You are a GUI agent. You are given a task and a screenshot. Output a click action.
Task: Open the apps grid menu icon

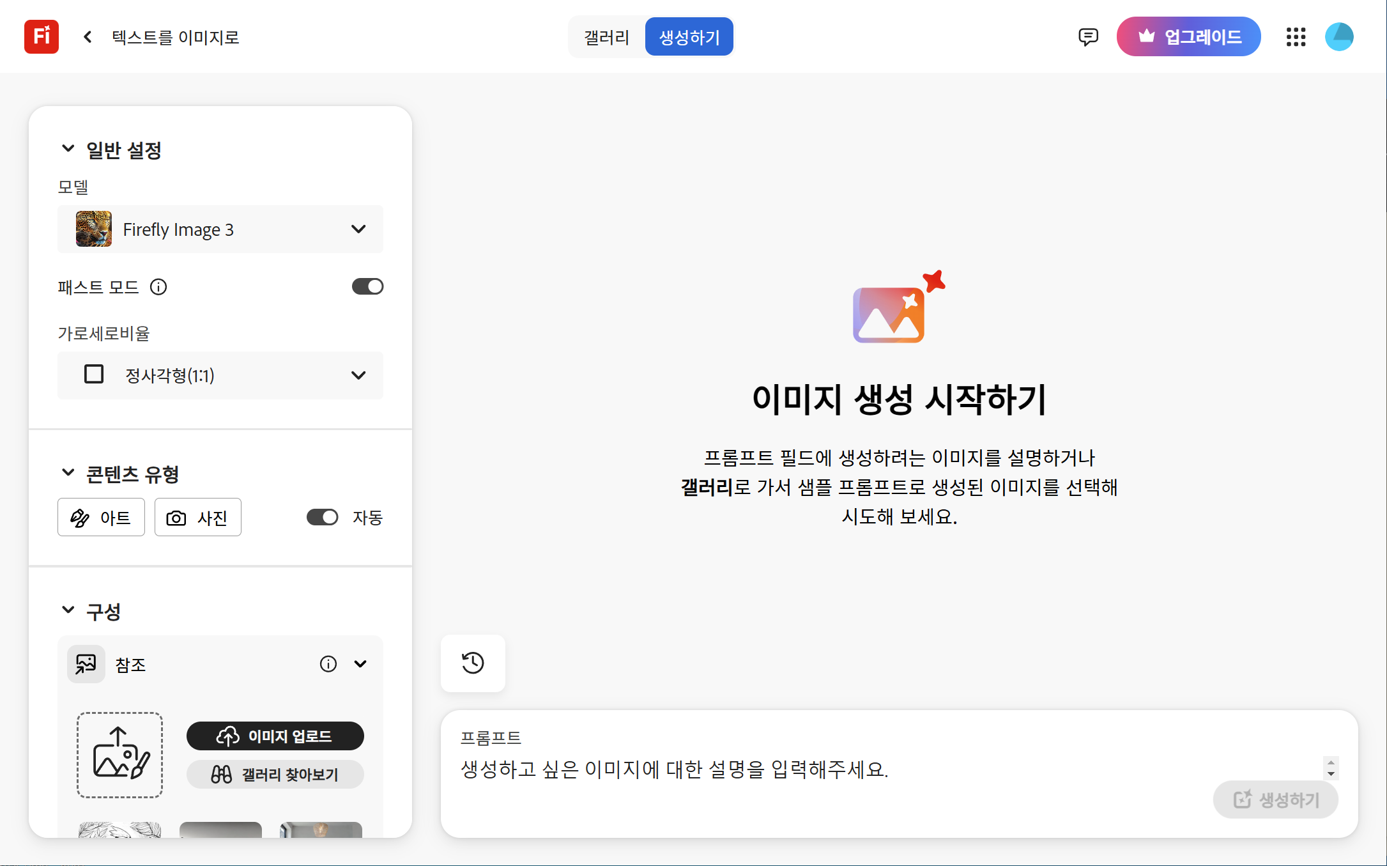click(1296, 37)
